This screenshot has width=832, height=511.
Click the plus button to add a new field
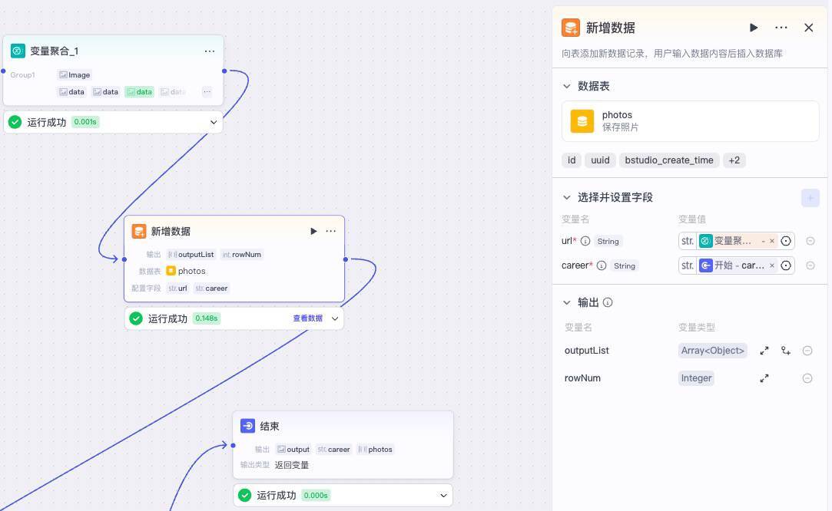tap(810, 197)
